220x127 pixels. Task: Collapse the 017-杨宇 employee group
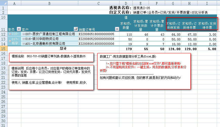(10, 41)
